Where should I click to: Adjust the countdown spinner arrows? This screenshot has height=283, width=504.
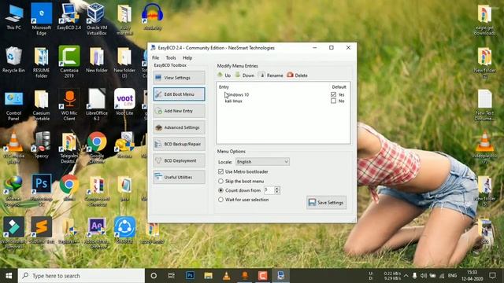pos(277,190)
